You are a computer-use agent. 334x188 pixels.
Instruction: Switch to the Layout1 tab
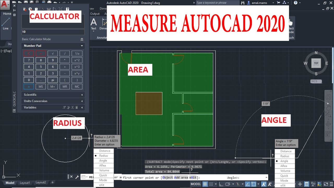pos(25,183)
